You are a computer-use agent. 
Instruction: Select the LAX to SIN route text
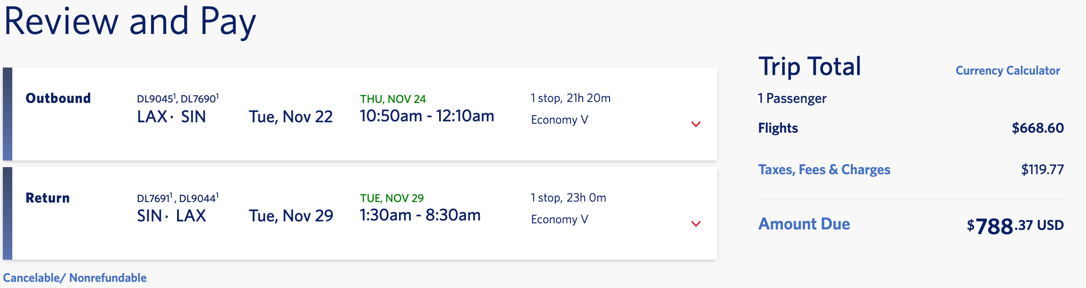click(x=171, y=117)
